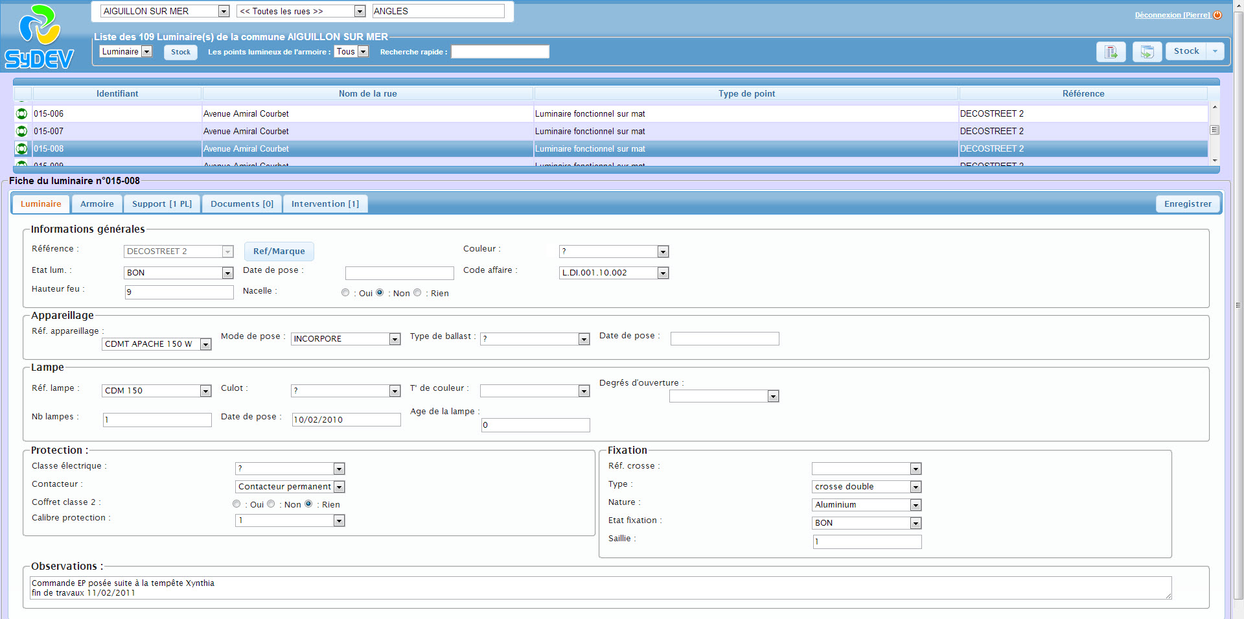
Task: Click the lamp Date de pose field 10/02/2010
Action: coord(346,419)
